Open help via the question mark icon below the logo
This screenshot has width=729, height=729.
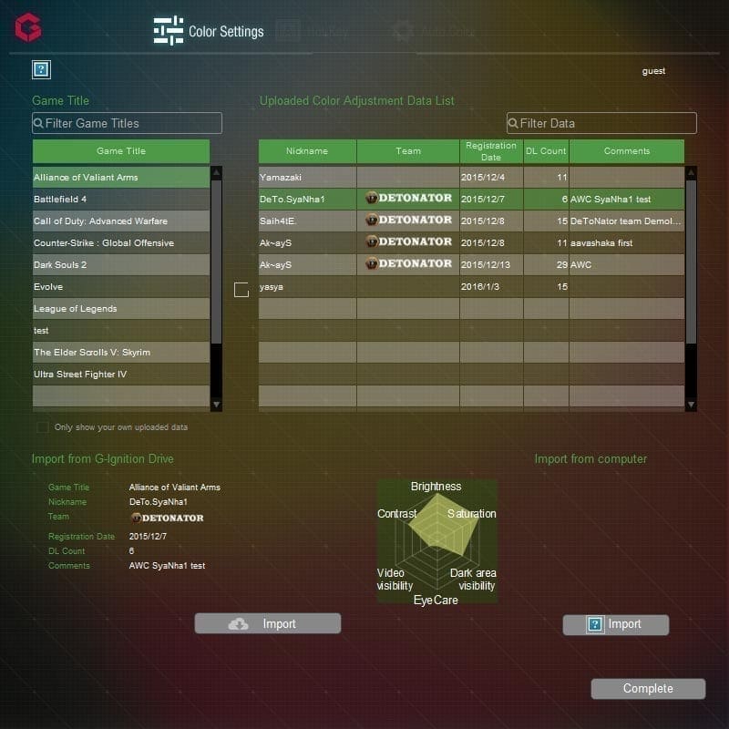(41, 69)
